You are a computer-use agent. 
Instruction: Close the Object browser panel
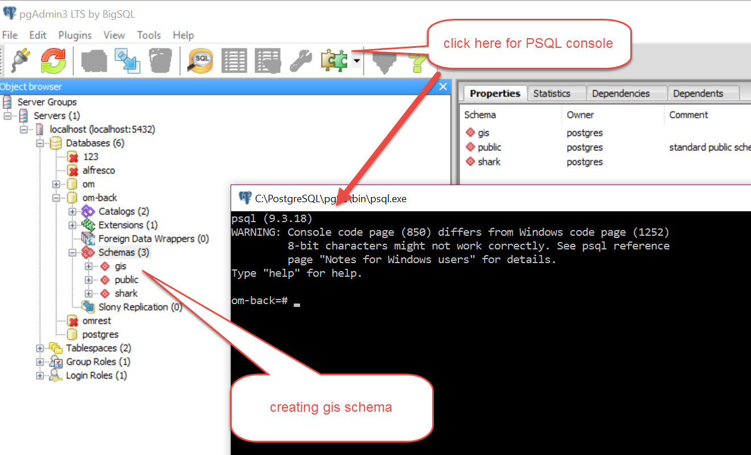point(442,87)
